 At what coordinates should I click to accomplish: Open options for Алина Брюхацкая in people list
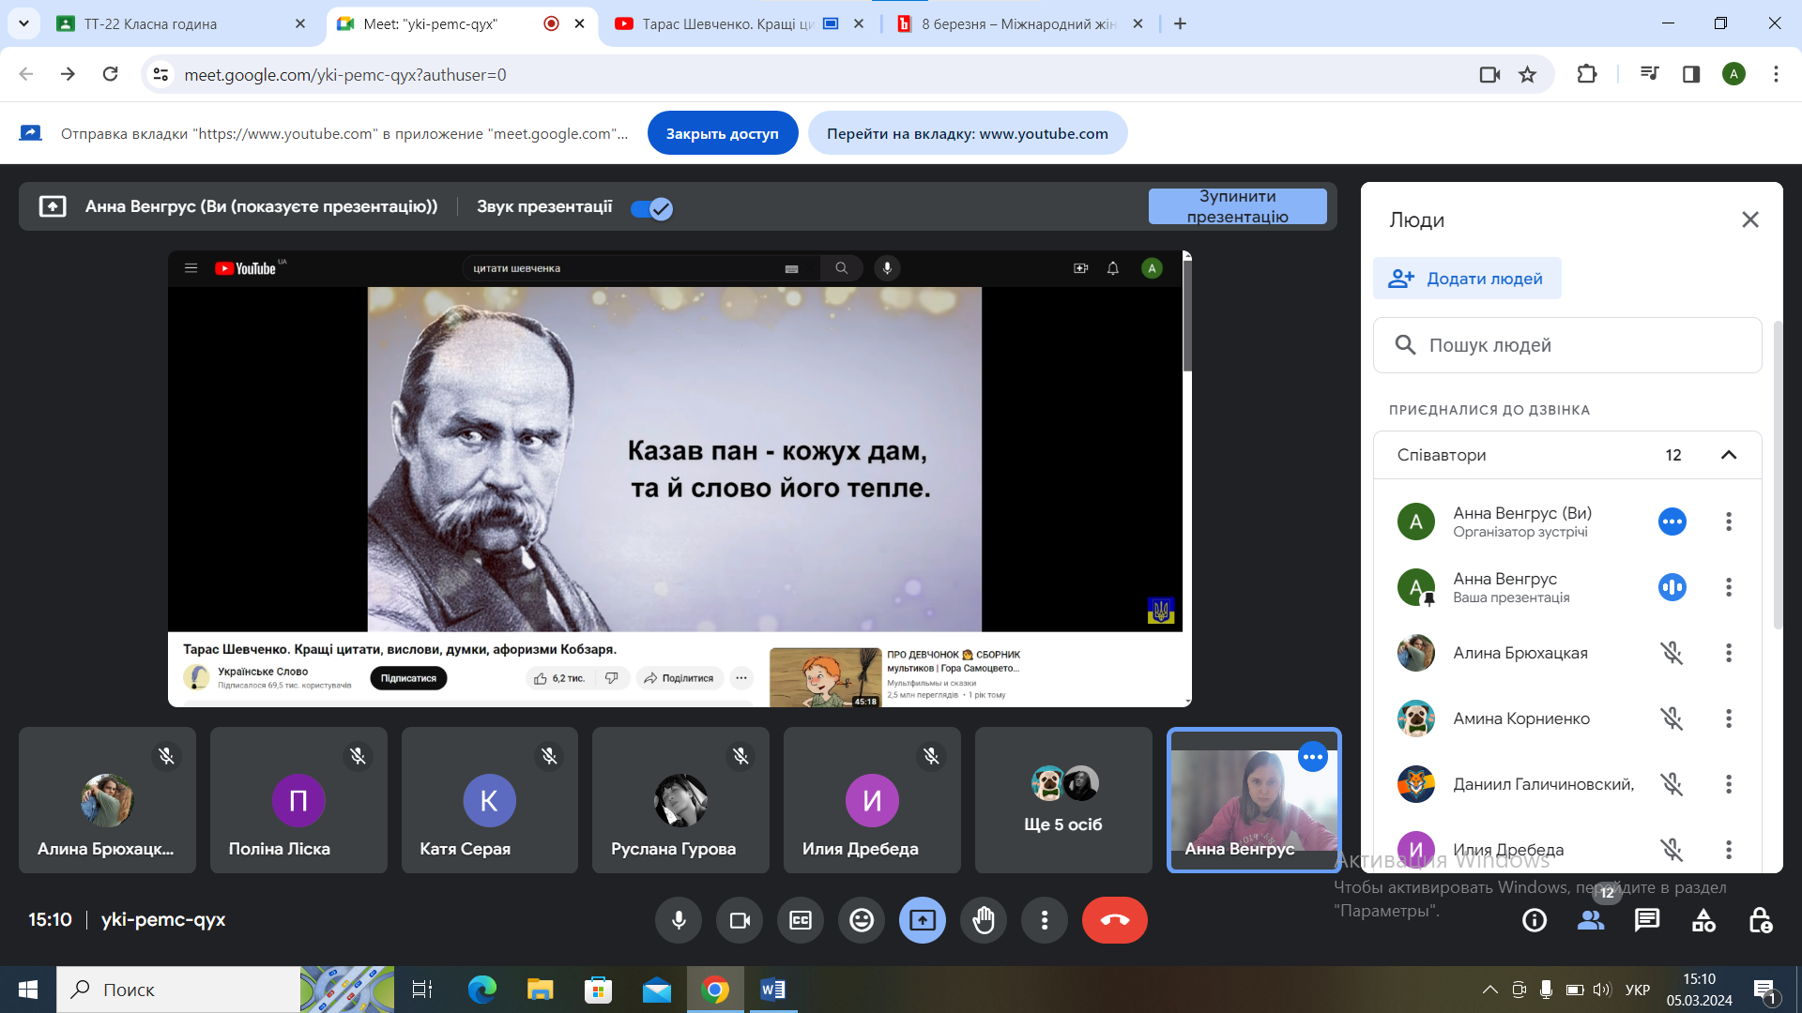tap(1729, 653)
